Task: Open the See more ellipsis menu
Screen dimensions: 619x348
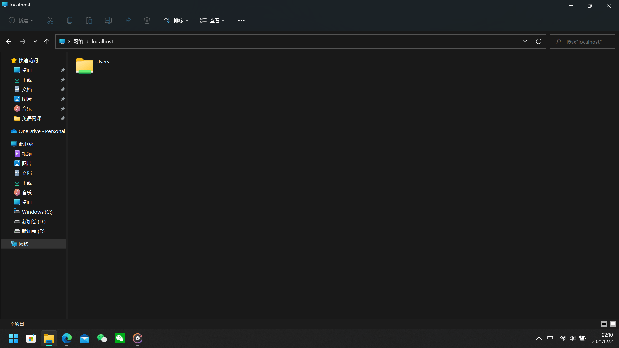Action: coord(241,20)
